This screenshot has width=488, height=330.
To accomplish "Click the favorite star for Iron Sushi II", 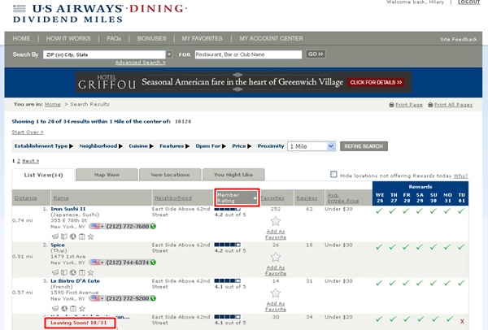I will click(276, 221).
